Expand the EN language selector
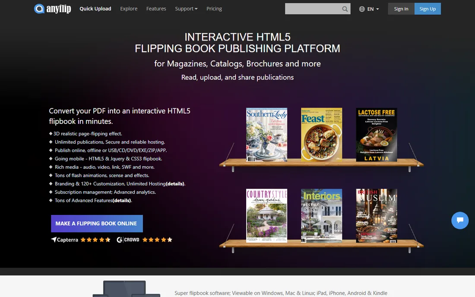 (373, 9)
